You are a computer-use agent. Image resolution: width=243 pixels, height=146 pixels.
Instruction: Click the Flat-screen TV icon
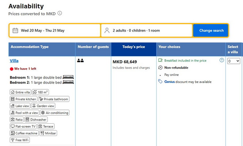[x=13, y=126]
